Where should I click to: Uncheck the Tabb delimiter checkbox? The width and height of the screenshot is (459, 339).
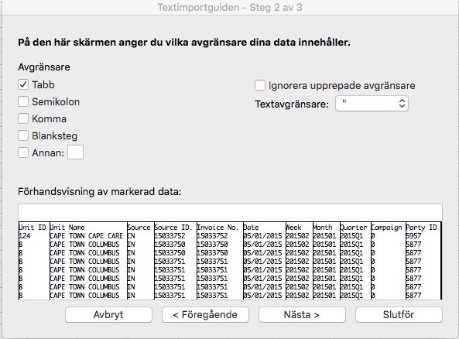coord(23,84)
